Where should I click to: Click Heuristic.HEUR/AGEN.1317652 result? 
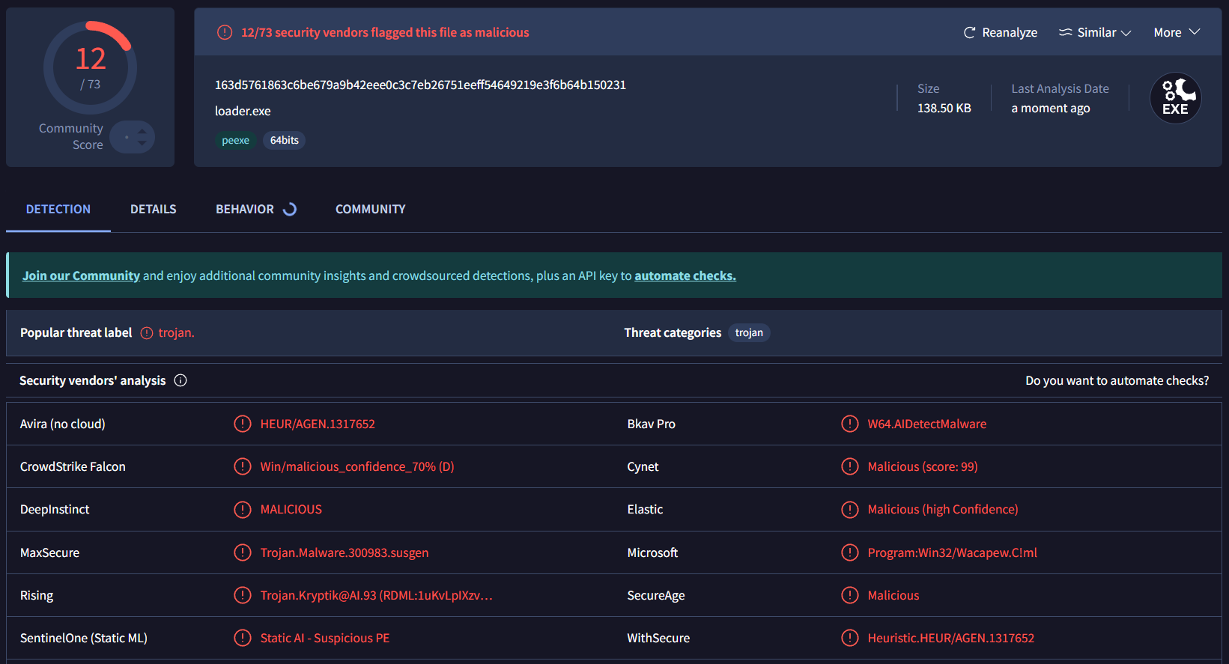(x=951, y=638)
